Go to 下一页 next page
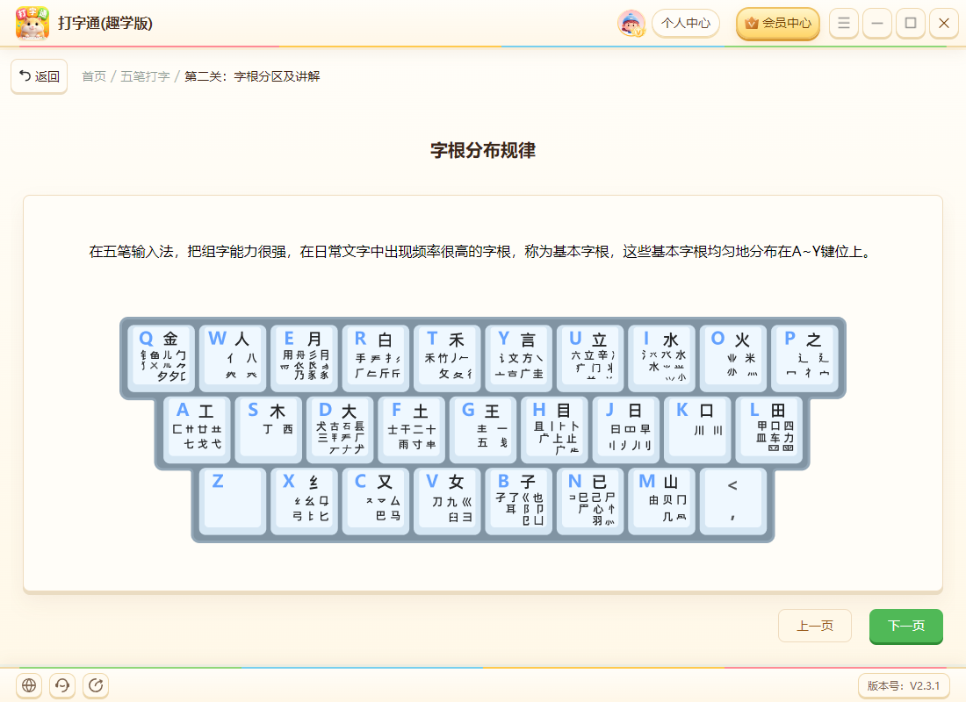 click(x=905, y=626)
